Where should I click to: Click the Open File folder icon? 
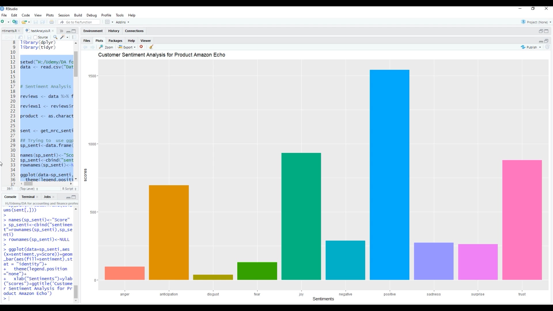[x=24, y=22]
